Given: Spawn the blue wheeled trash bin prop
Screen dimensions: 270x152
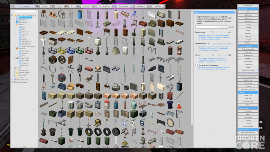Looking at the screenshot, I should pos(170,105).
